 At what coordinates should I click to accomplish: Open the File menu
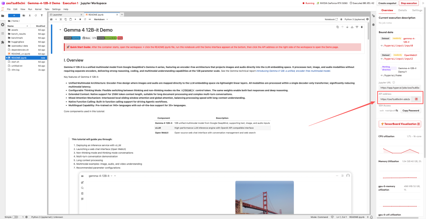pos(9,9)
